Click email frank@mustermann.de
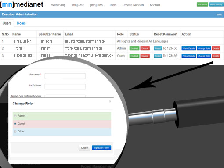Image resolution: width=224 pixels, height=168 pixels. pos(84,48)
